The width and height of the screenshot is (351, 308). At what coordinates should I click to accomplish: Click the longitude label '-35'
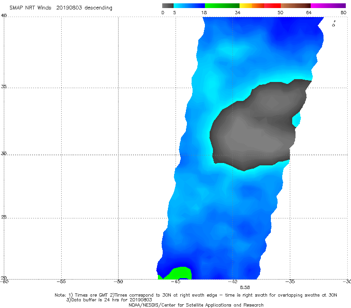290,281
